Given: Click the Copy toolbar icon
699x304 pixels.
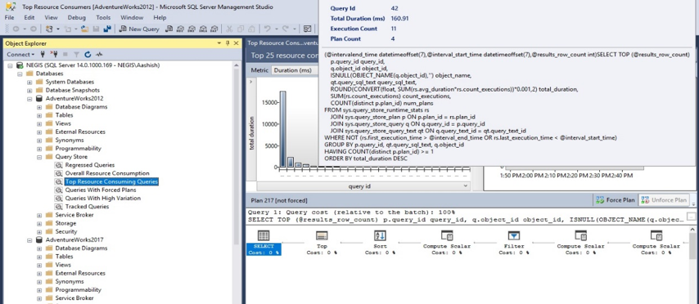Looking at the screenshot, I should click(x=241, y=29).
